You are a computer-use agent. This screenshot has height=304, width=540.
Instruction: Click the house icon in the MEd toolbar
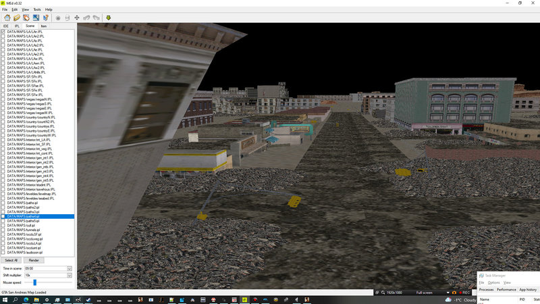coord(7,18)
